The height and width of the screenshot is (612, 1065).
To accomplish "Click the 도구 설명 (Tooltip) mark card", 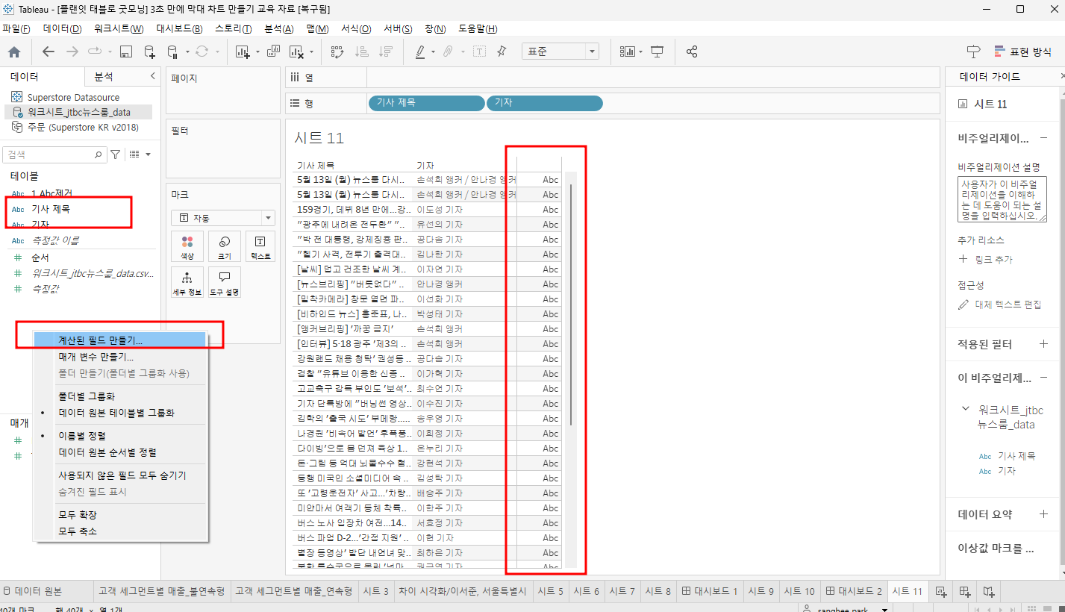I will (224, 282).
